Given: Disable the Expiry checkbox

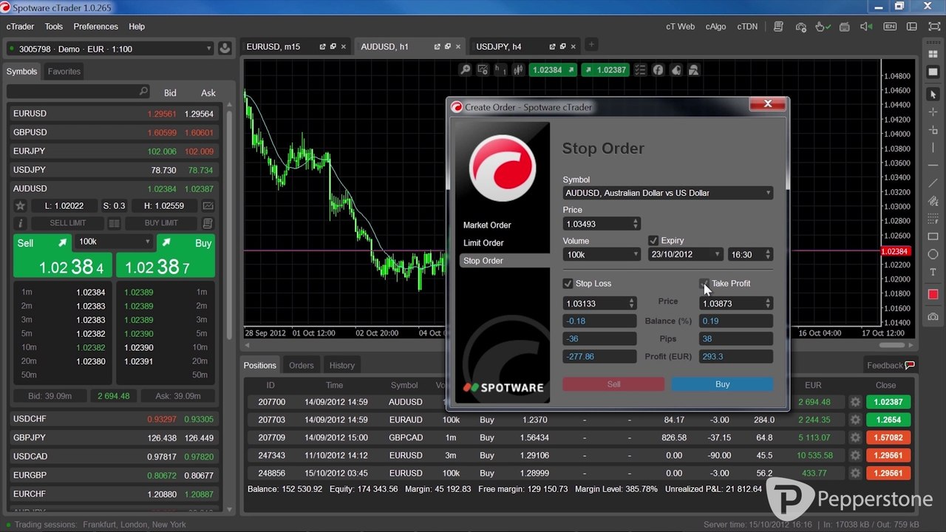Looking at the screenshot, I should point(653,240).
